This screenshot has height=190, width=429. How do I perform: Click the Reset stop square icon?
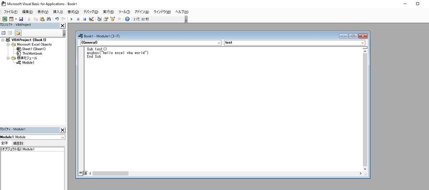pos(84,19)
